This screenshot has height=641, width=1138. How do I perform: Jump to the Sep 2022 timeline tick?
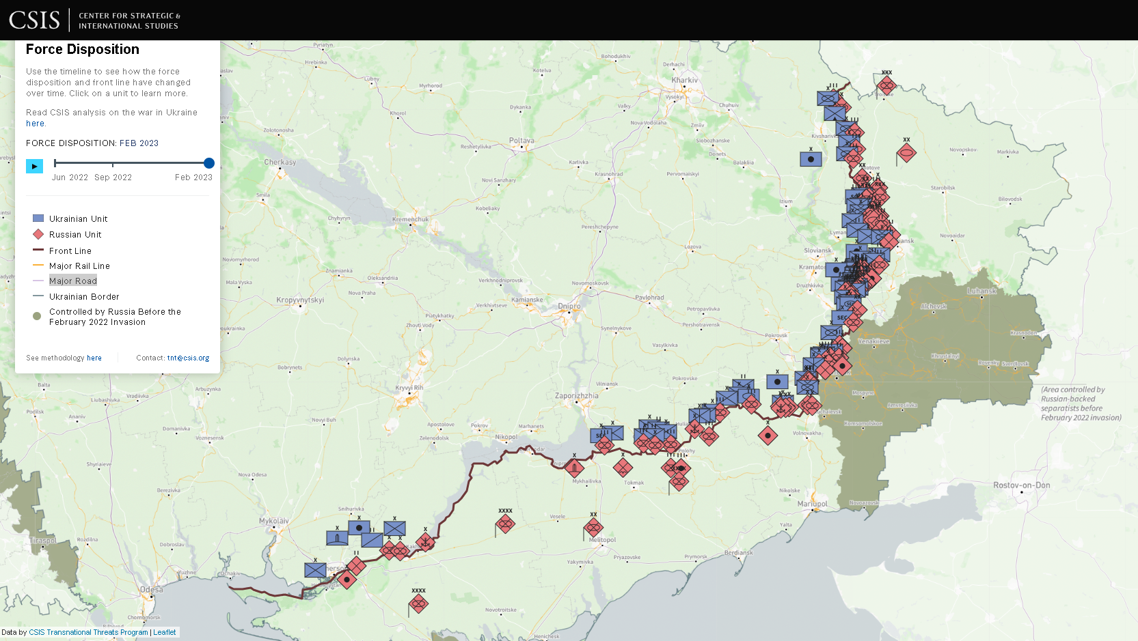(x=113, y=163)
